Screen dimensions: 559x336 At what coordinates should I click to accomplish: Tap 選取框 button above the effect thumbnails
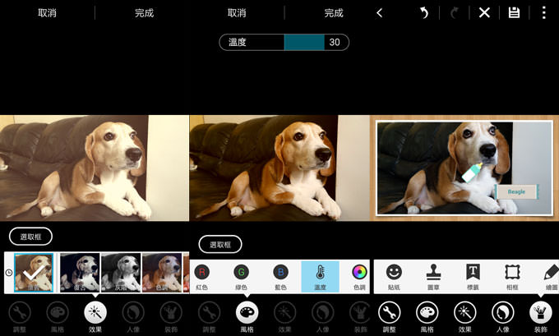pos(31,237)
